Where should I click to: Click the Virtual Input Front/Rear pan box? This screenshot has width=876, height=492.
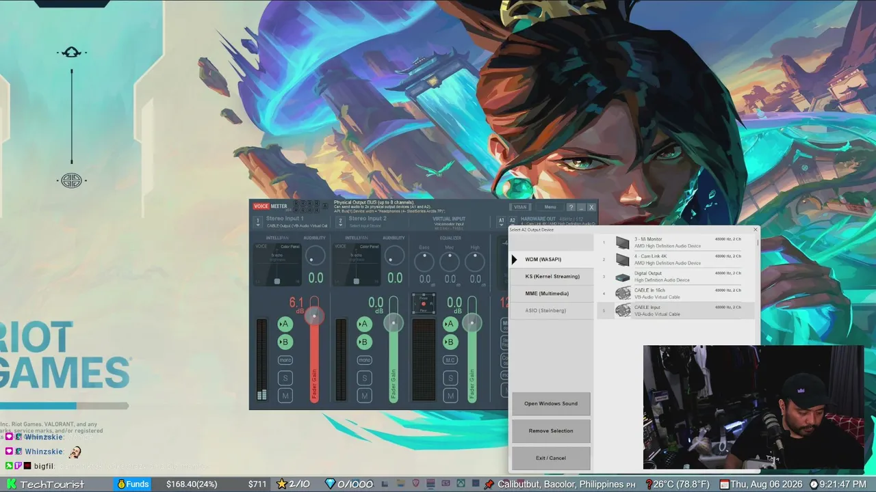424,303
